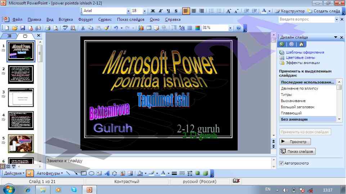Click the Home icon in the design pane
This screenshot has height=194, width=346.
click(x=301, y=44)
